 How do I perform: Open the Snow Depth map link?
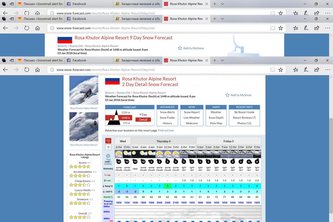216,118
